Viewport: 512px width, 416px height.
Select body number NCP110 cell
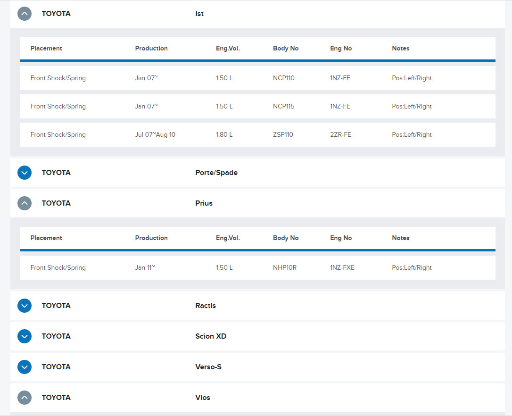point(283,78)
